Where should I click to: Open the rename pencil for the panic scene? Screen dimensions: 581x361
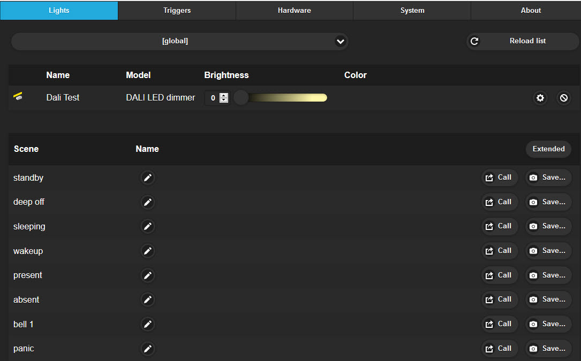[x=148, y=348]
